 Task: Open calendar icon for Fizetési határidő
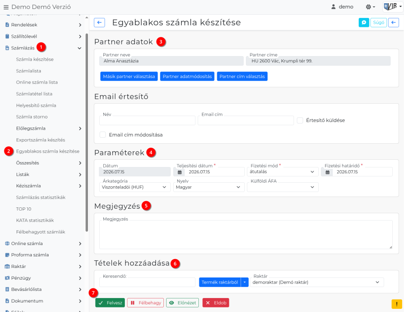(x=327, y=172)
